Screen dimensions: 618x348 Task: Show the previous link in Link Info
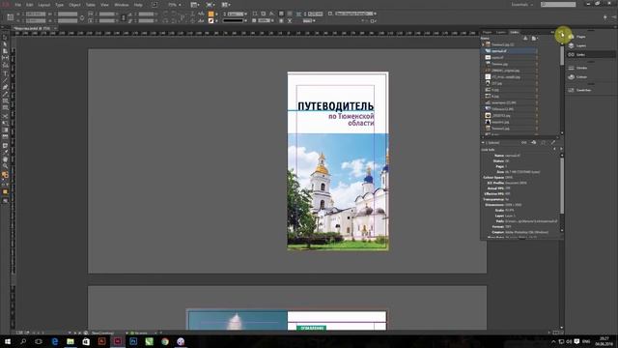coord(554,149)
